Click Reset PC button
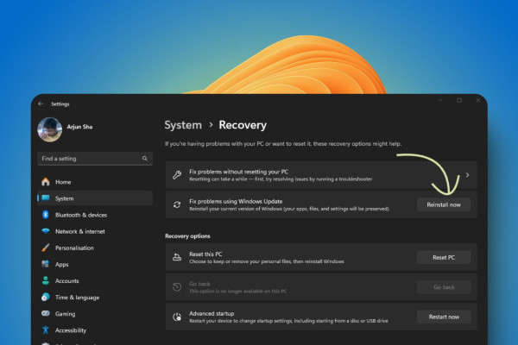518x345 pixels. tap(444, 258)
